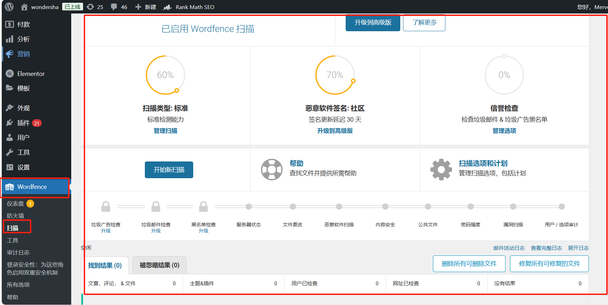Open the 仪表盘 submenu item
Screen dimensions: 608x305
pos(16,204)
